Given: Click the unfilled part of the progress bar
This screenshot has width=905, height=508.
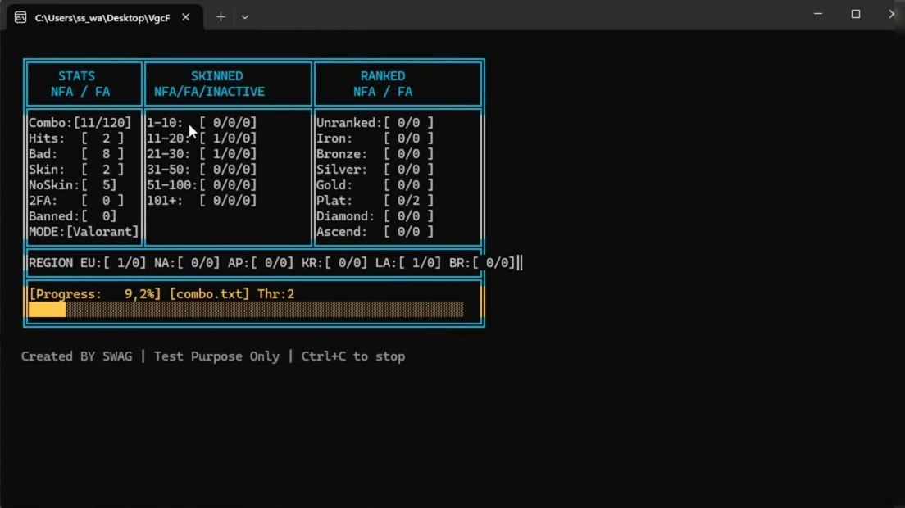Looking at the screenshot, I should (264, 310).
